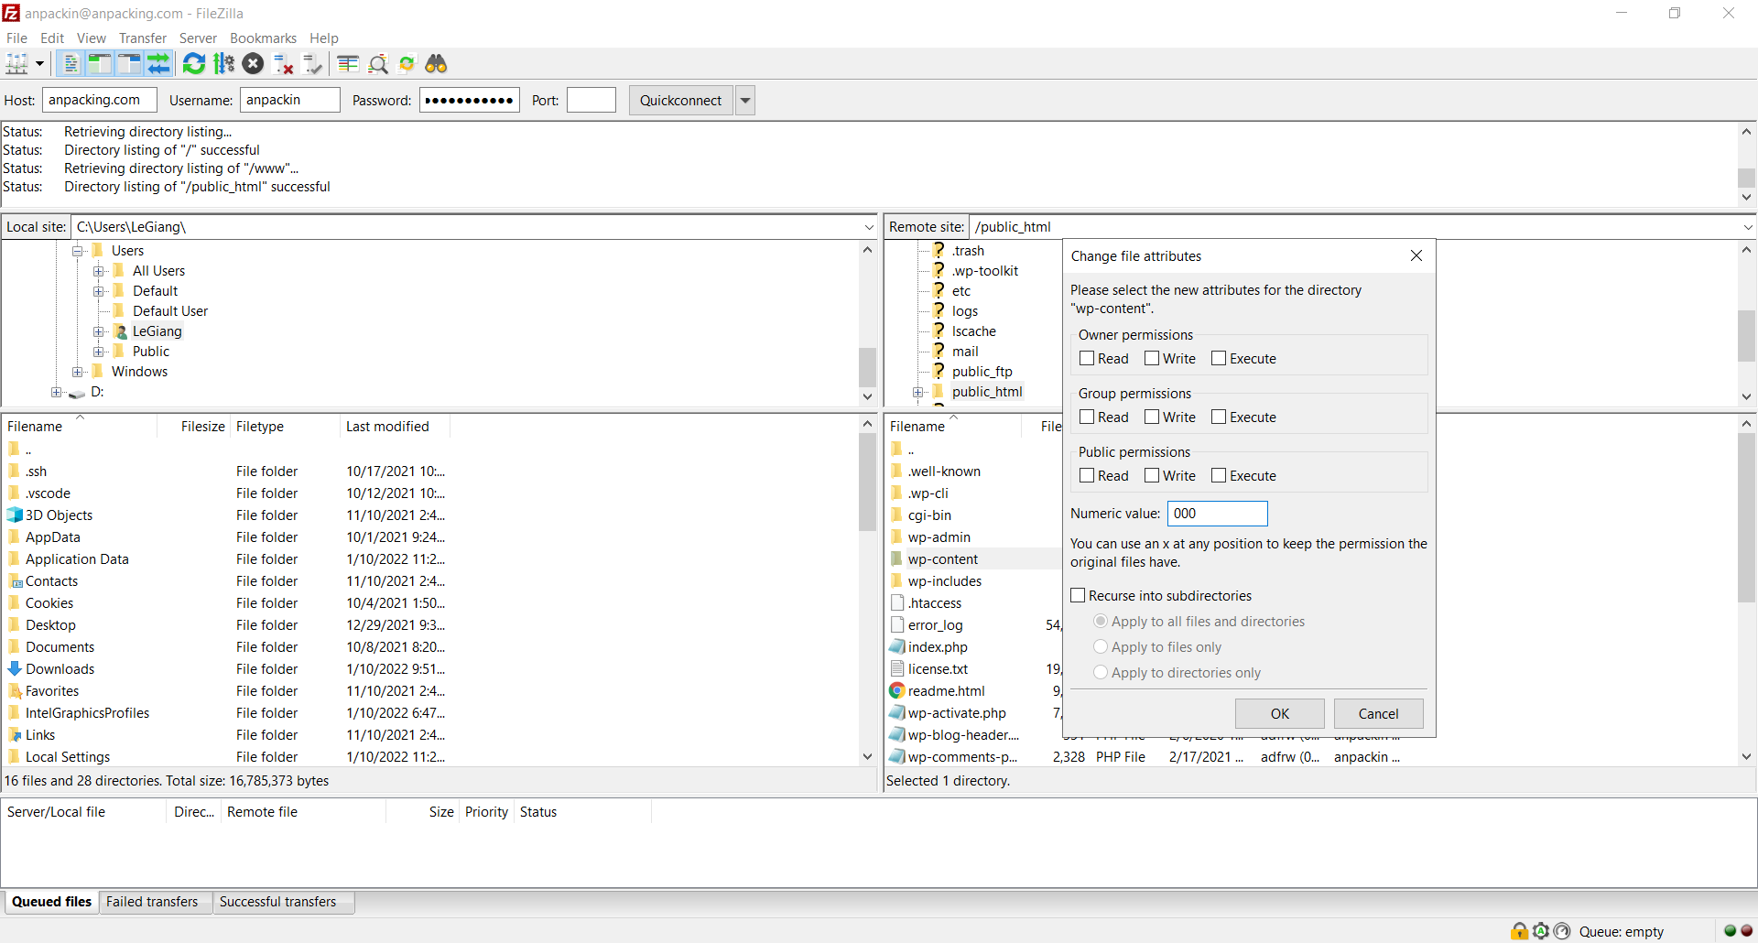Click the green activity indicator light

tap(1730, 931)
